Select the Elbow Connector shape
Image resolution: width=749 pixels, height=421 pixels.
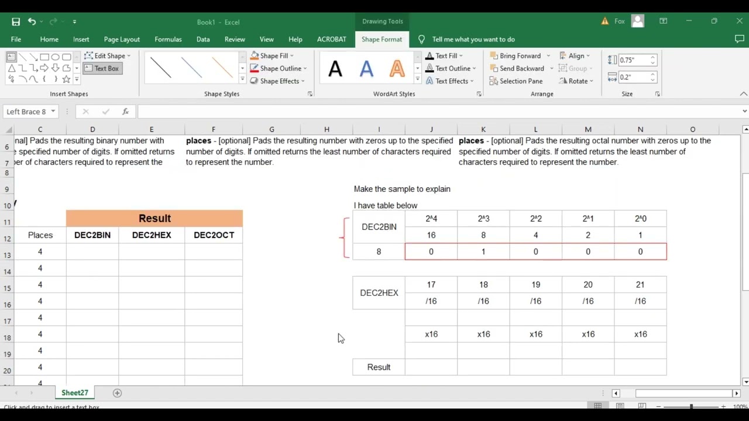coord(22,68)
